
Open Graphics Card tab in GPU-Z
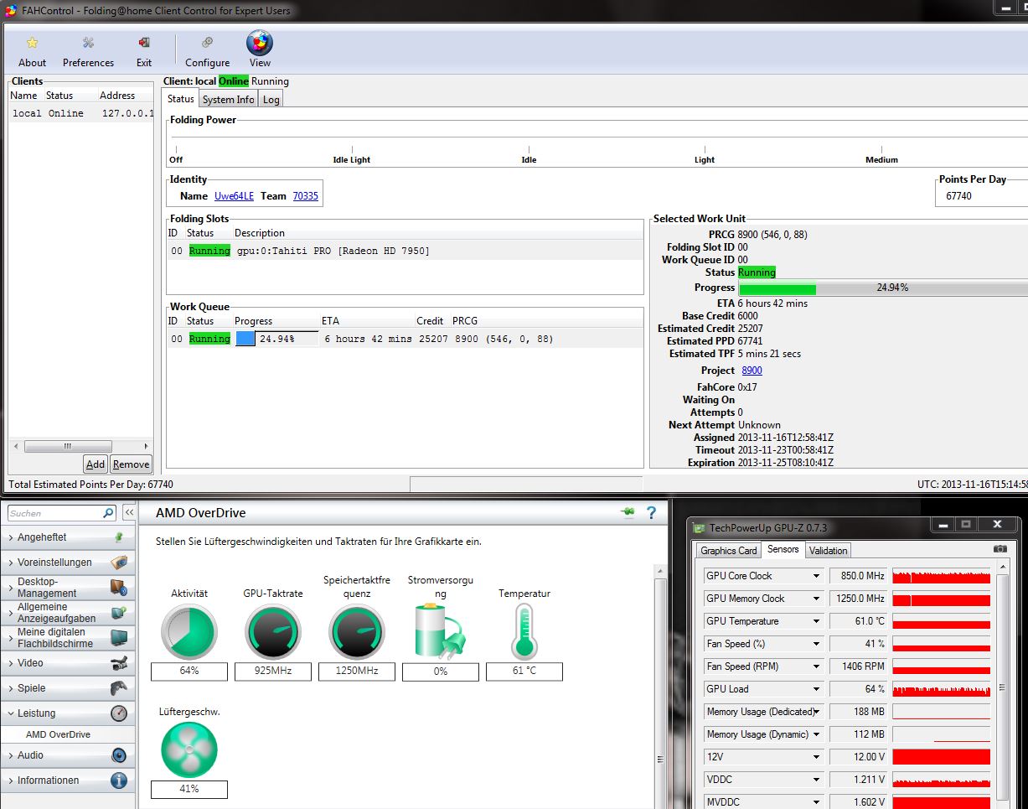click(728, 551)
